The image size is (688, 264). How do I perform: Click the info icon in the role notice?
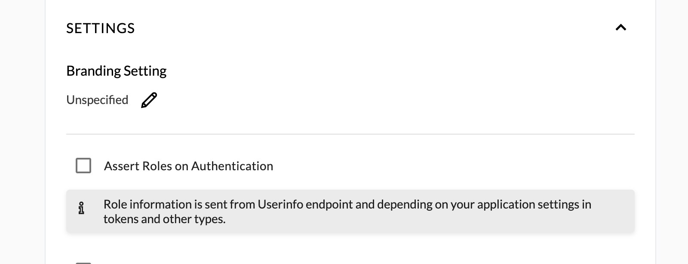(x=81, y=208)
